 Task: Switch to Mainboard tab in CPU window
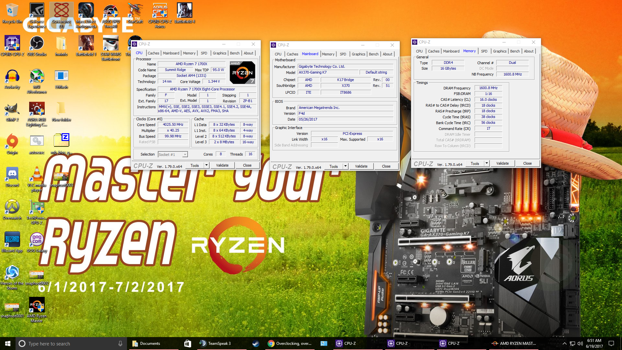pos(171,53)
